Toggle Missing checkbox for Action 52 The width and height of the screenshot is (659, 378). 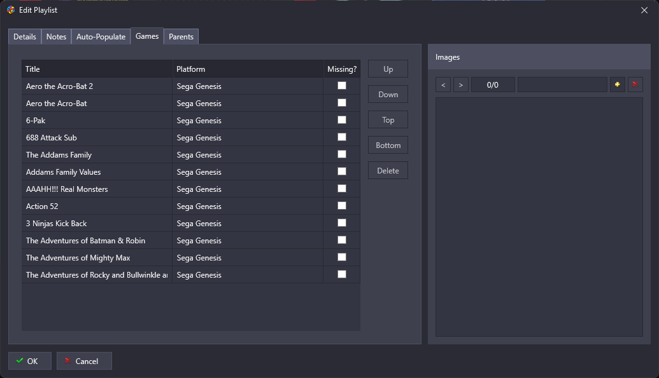(x=342, y=206)
